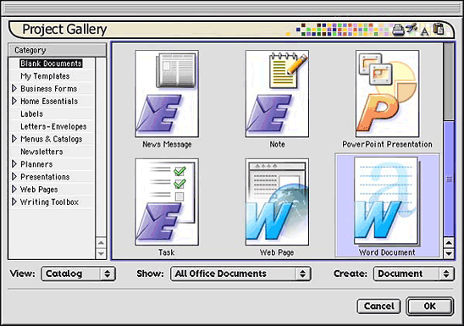464x326 pixels.
Task: Choose the Note template icon
Action: point(277,93)
